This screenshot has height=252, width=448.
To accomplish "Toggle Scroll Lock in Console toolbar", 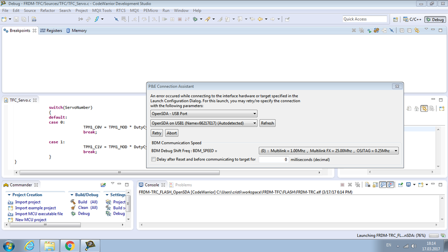I will [375, 185].
